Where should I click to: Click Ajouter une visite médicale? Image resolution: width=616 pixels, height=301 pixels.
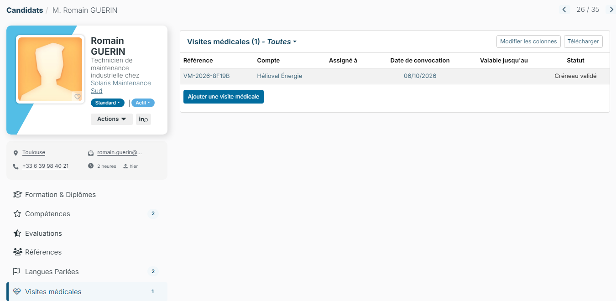[x=224, y=97]
